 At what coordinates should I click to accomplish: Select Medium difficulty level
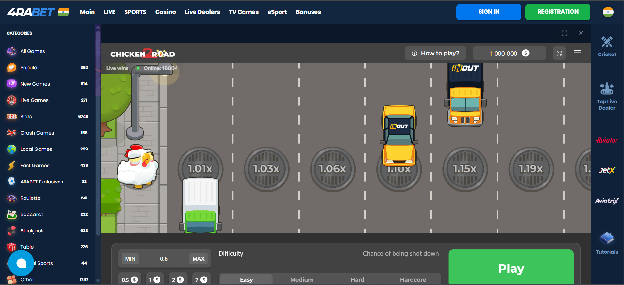coord(302,280)
